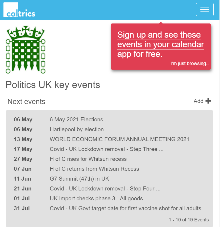The width and height of the screenshot is (220, 227).
Task: Open Covid Lockdown removal Step Four event
Action: tap(105, 189)
